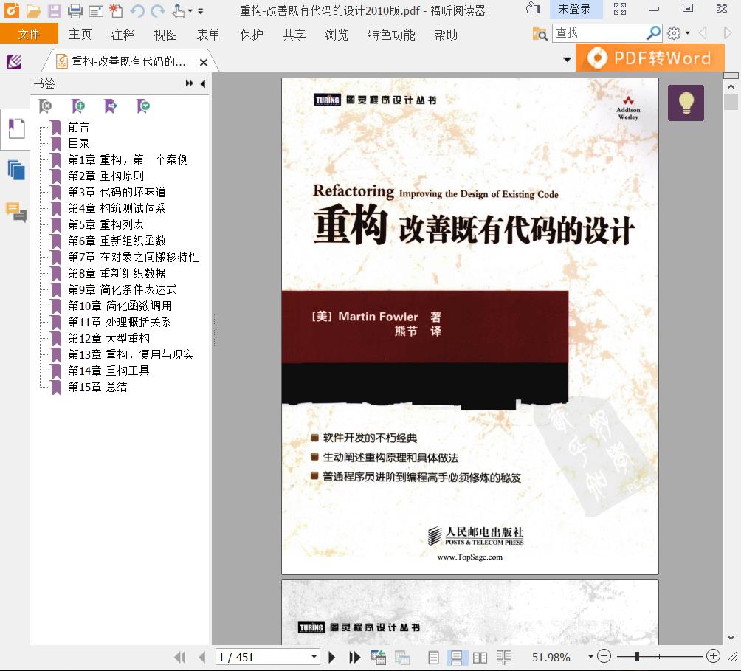Image resolution: width=741 pixels, height=671 pixels.
Task: Go to the last page button
Action: 354,657
